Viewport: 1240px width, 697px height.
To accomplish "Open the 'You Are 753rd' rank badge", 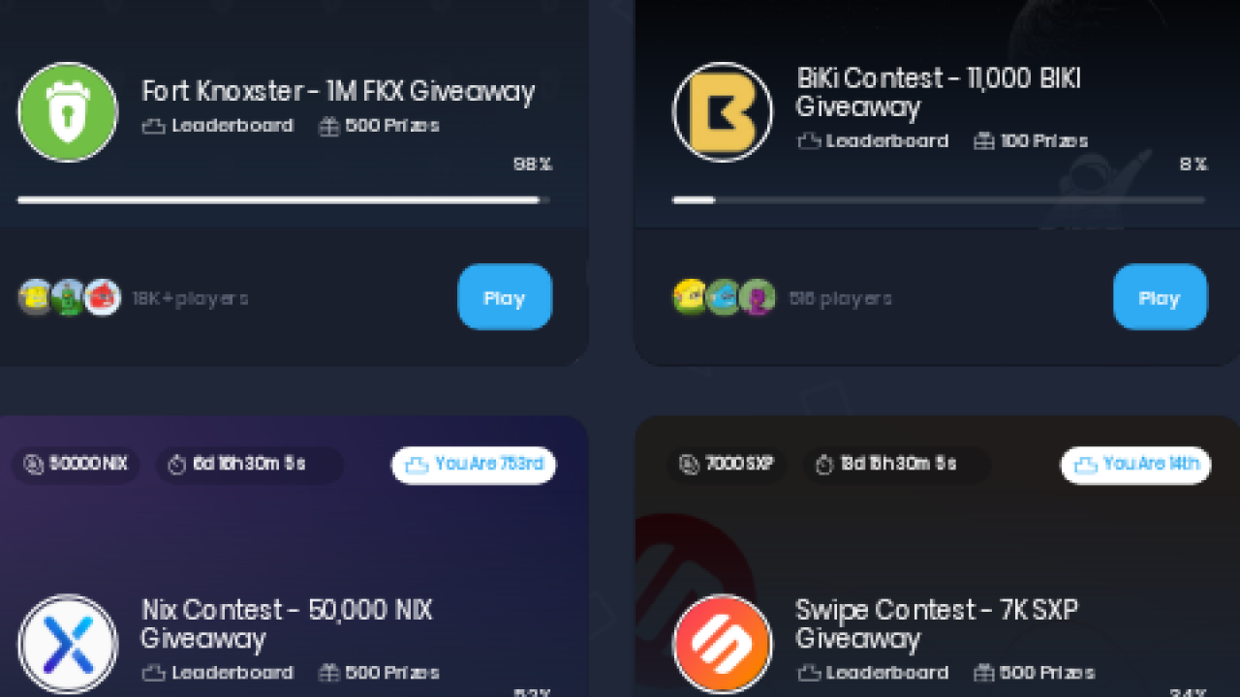I will [x=474, y=465].
